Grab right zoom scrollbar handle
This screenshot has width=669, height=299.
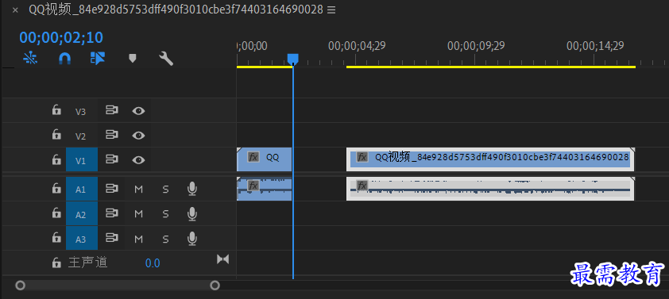click(215, 285)
